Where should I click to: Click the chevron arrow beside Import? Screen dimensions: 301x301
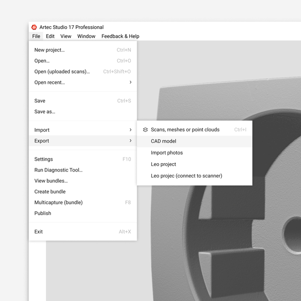pos(130,130)
